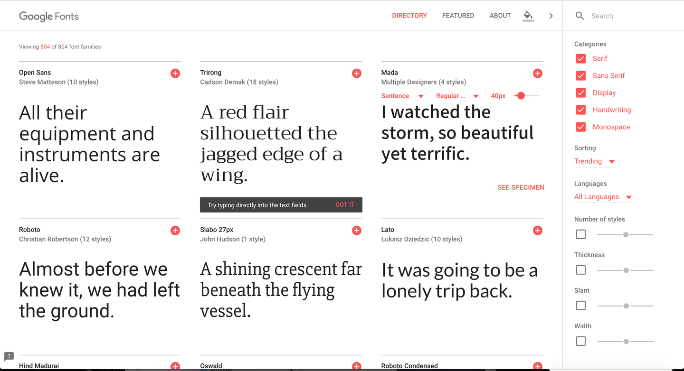Add Open Sans font with plus icon

coord(175,74)
